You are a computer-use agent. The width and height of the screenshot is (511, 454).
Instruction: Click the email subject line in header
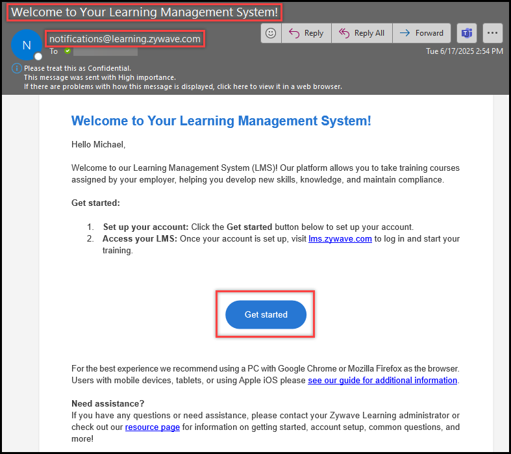144,12
